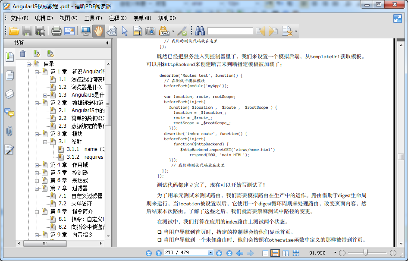This screenshot has height=261, width=408.
Task: Go to next page button
Action: pyautogui.click(x=219, y=253)
